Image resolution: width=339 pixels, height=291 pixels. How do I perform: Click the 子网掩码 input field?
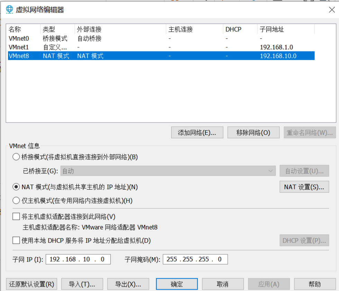coord(195,259)
